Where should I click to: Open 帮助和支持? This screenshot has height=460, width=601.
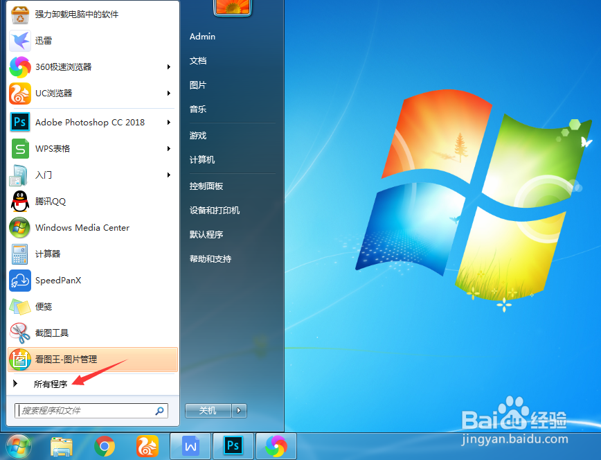210,259
